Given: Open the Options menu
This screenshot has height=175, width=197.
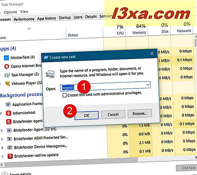Looking at the screenshot, I should 10,12.
